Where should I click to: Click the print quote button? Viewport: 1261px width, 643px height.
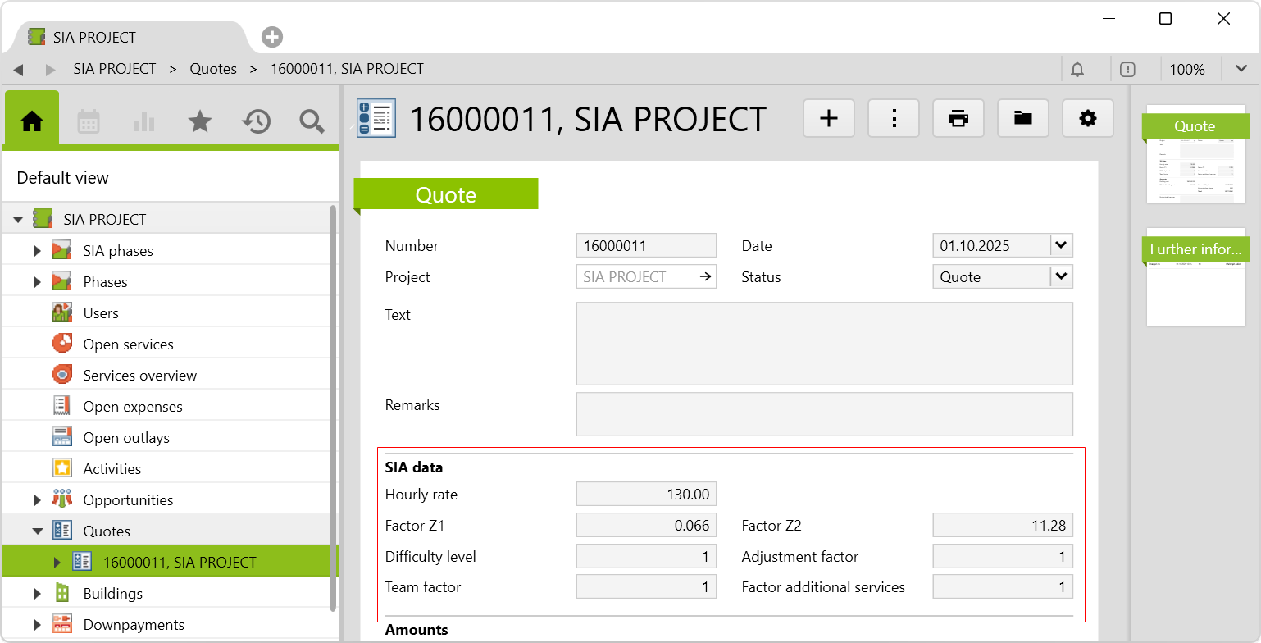958,118
